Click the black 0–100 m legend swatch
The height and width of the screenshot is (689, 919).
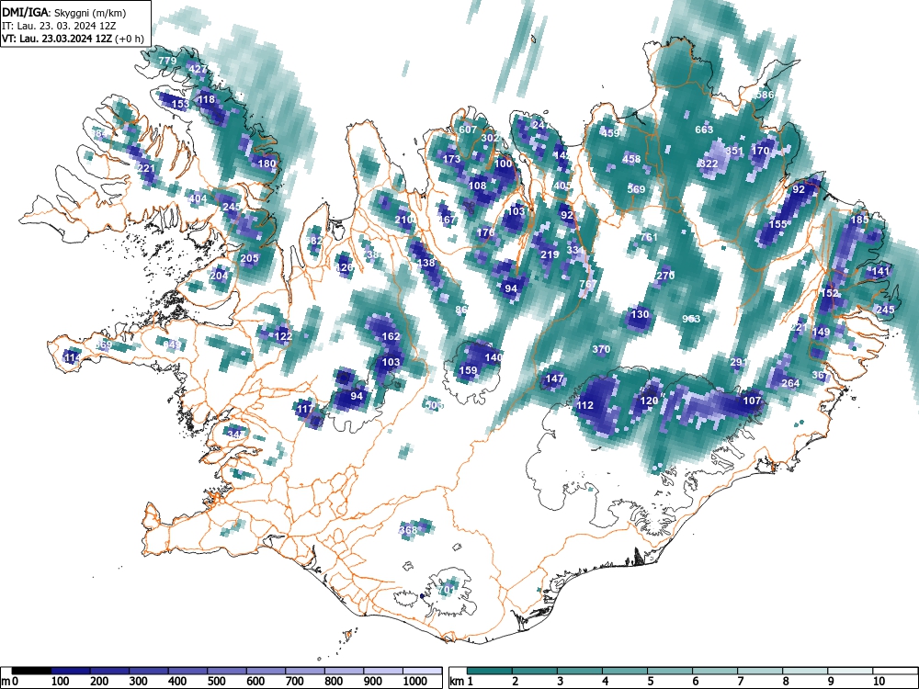31,671
